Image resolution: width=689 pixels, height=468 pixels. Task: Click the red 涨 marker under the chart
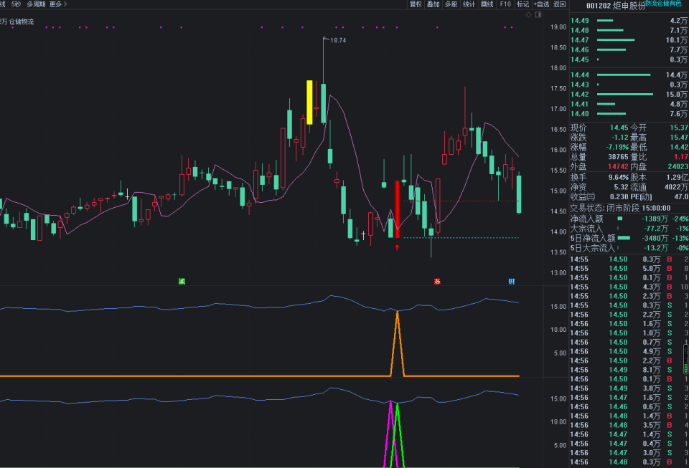(437, 281)
